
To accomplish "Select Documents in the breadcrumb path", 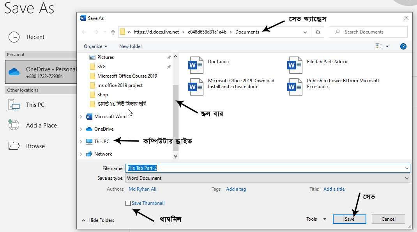I will tap(247, 32).
